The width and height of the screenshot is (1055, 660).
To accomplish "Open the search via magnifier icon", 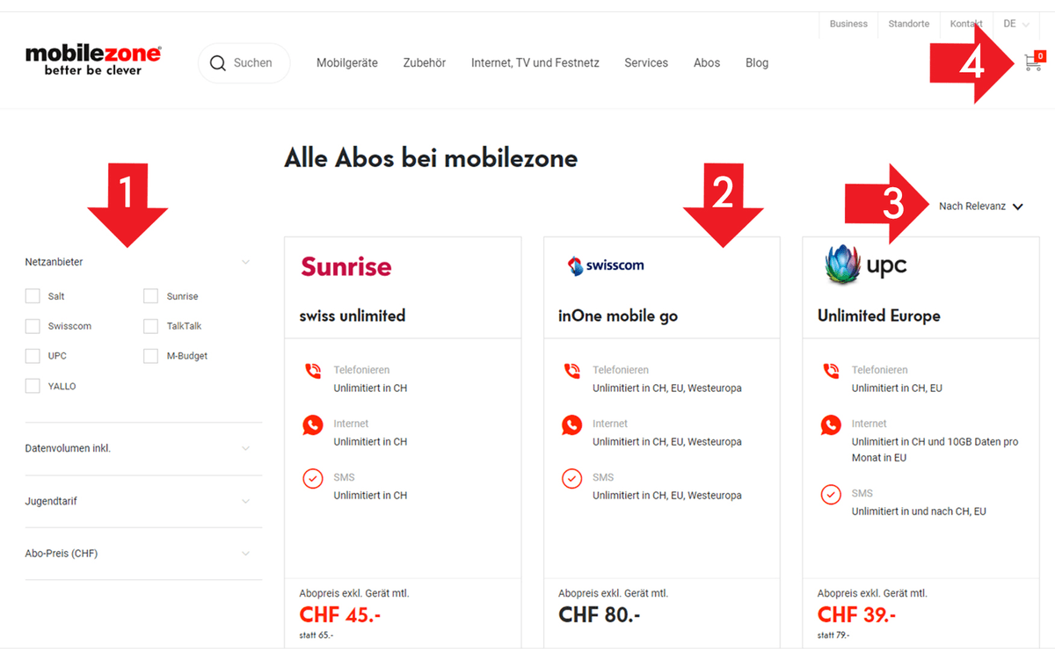I will 218,62.
